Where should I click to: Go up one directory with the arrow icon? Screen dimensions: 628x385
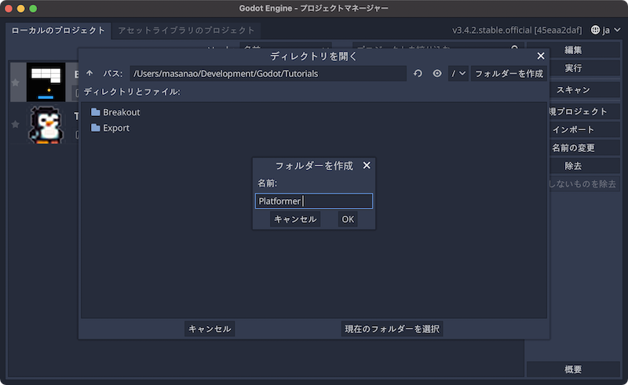[x=89, y=73]
